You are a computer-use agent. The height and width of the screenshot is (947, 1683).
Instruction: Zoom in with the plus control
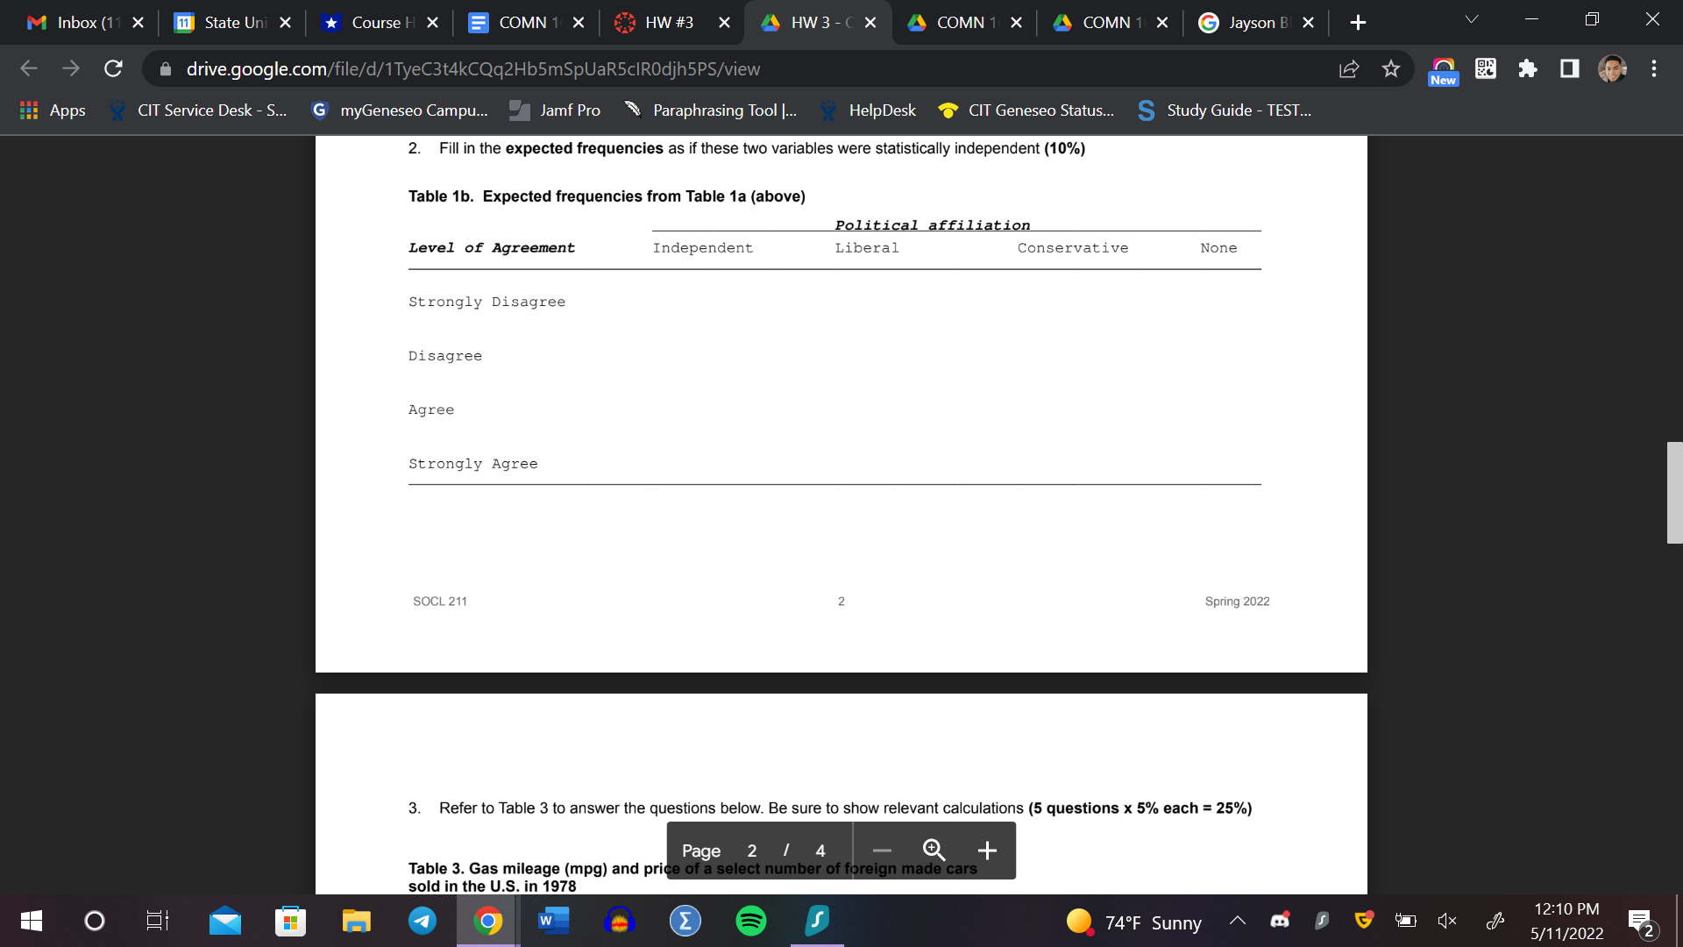click(987, 850)
